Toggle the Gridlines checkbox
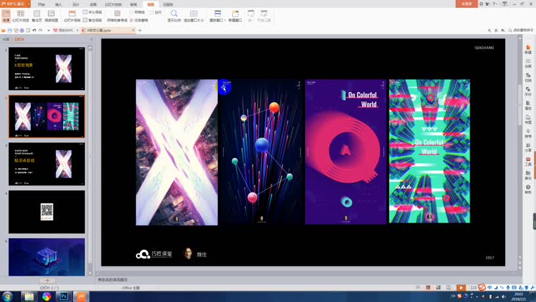The image size is (536, 302). (137, 12)
